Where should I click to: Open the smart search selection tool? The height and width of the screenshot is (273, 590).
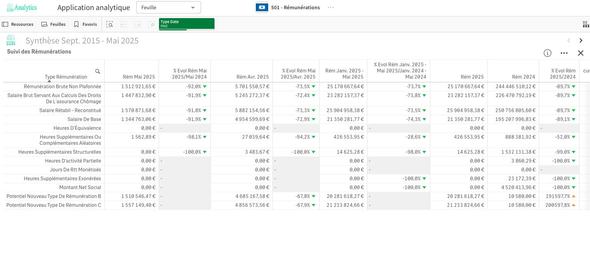pos(110,25)
